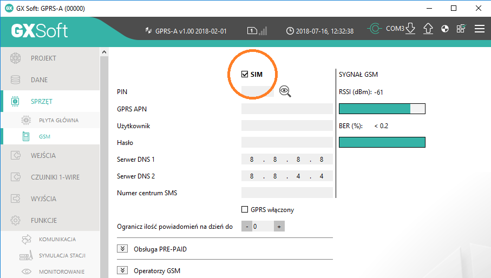Image resolution: width=491 pixels, height=278 pixels.
Task: Collapse the SPRZĘT sidebar section
Action: (x=42, y=101)
